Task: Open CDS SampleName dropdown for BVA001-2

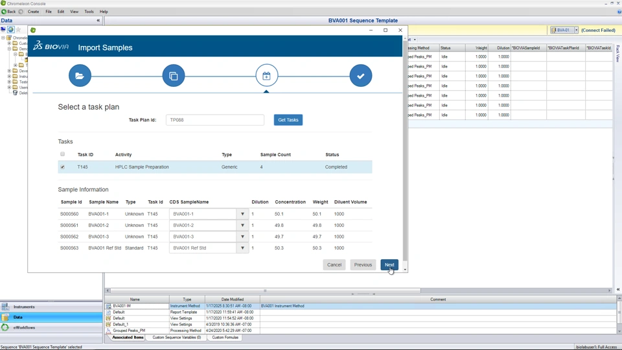Action: click(x=242, y=226)
